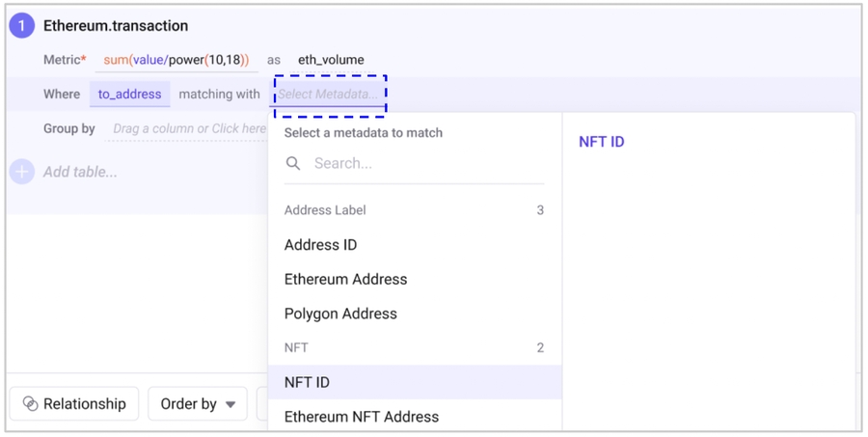Open the Relationship settings
Screen dimensions: 868x437
tap(74, 404)
